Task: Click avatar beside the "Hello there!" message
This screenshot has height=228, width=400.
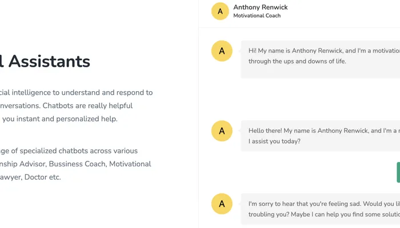Action: coord(222,131)
